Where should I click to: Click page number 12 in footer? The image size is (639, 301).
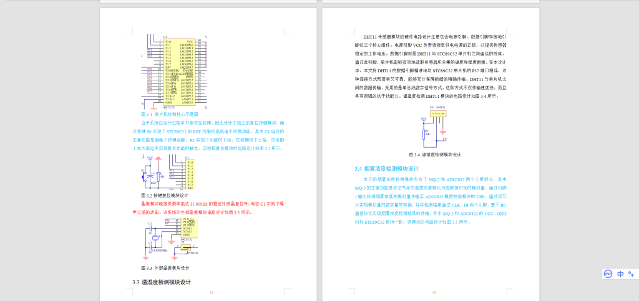tap(211, 292)
